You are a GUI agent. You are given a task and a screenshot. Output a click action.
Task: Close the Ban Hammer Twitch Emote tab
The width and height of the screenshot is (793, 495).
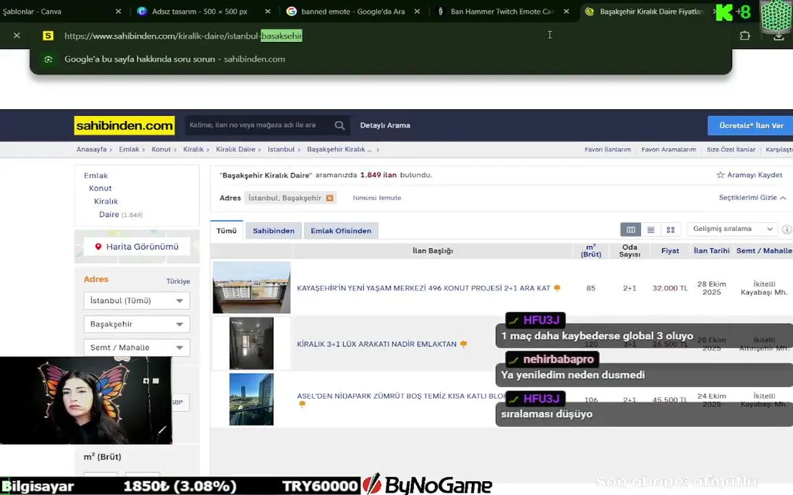(x=566, y=11)
